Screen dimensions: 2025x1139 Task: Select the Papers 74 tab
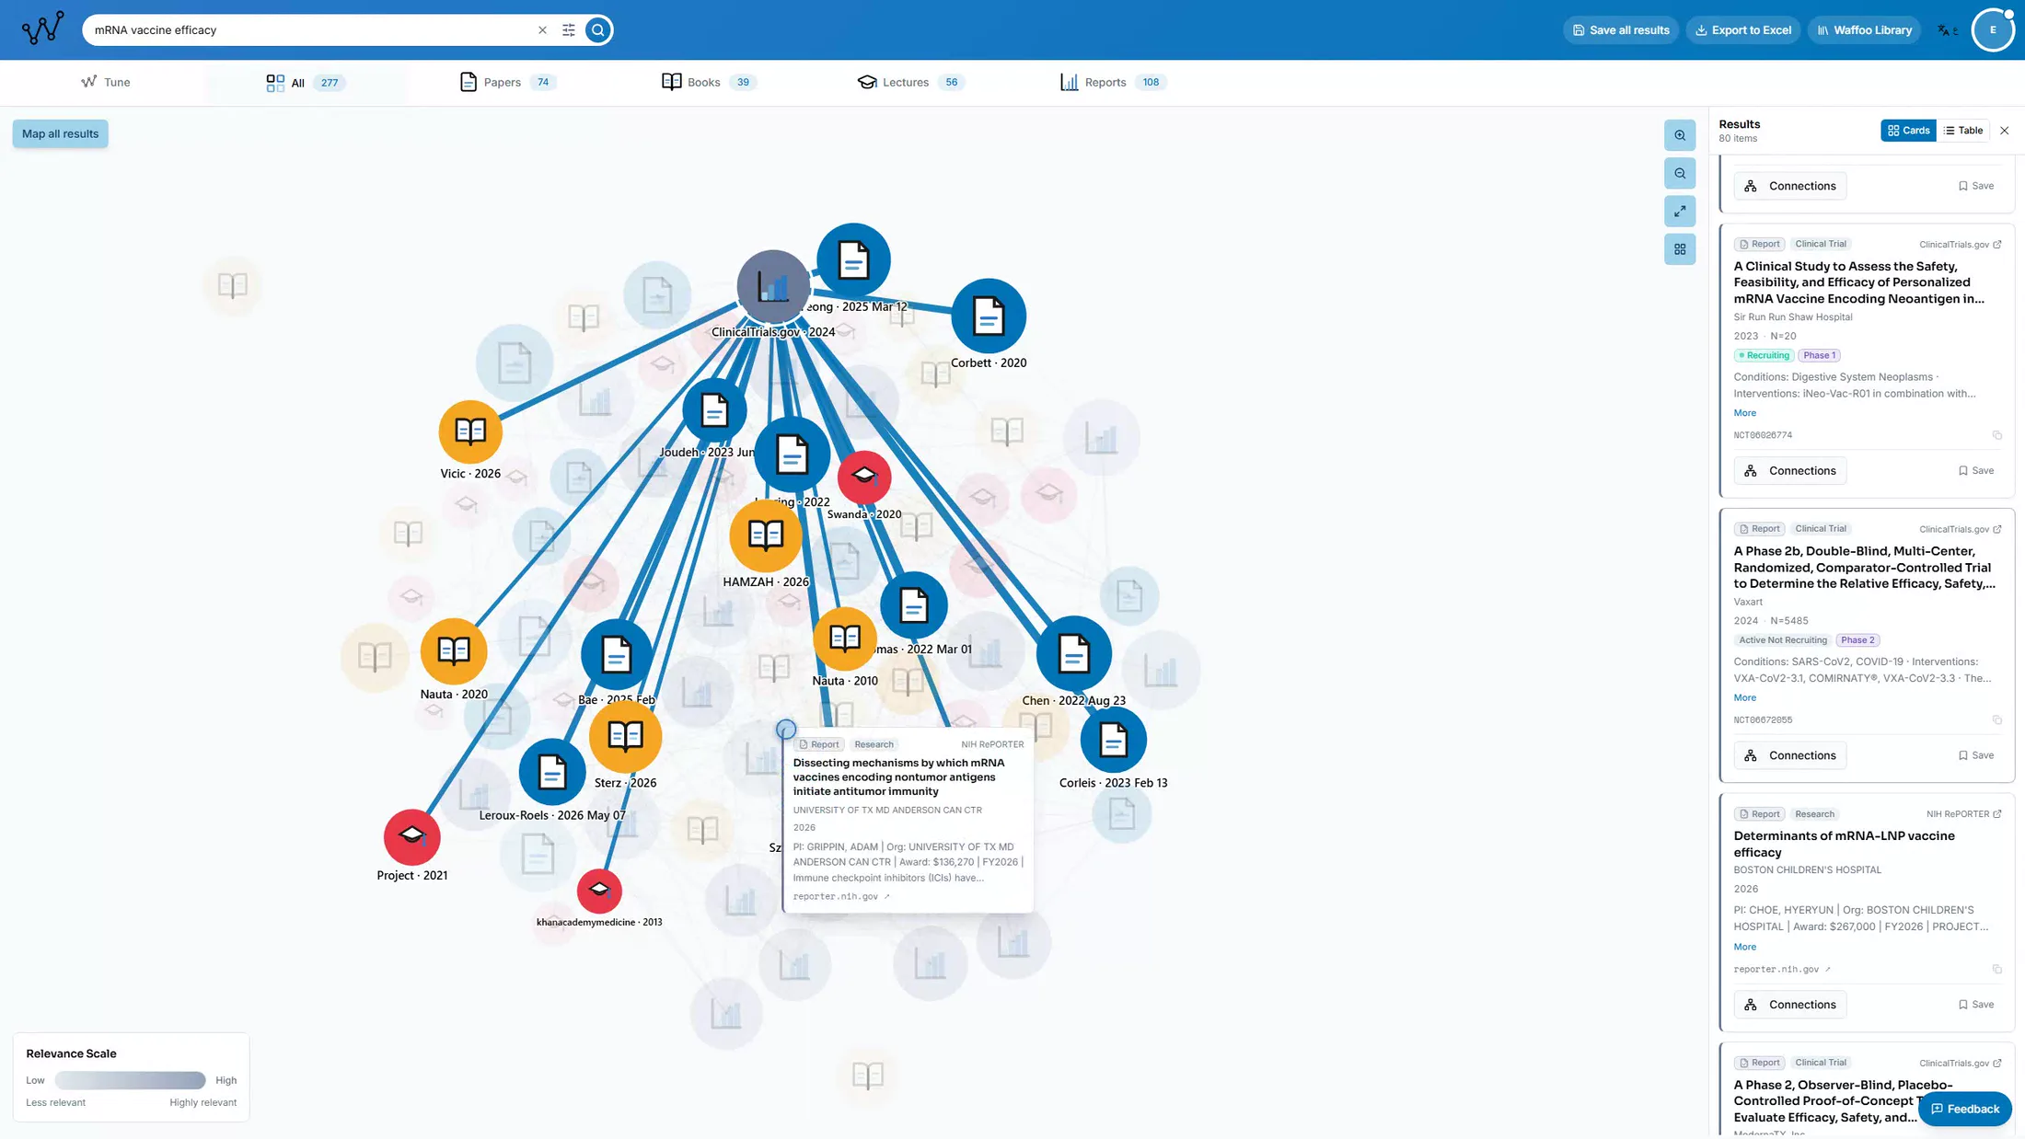508,82
